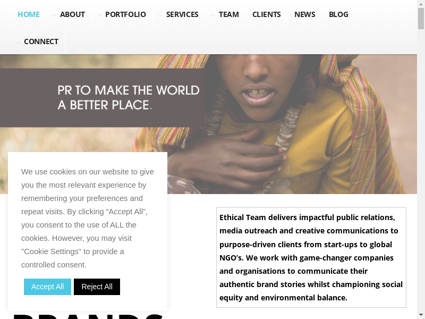Expand the SERVICES dropdown chevron
This screenshot has height=319, width=425.
160,15
